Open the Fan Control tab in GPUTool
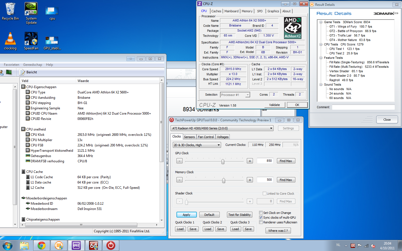The width and height of the screenshot is (402, 251). tap(206, 137)
